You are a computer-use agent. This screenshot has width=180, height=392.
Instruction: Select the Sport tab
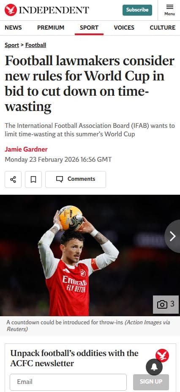pos(89,28)
